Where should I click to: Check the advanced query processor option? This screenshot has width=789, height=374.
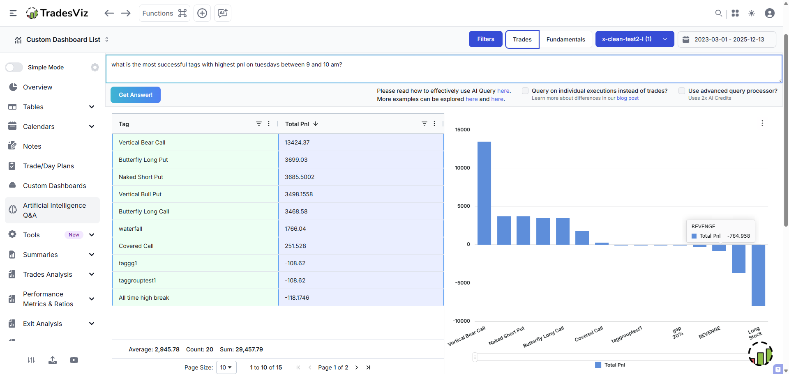point(682,91)
